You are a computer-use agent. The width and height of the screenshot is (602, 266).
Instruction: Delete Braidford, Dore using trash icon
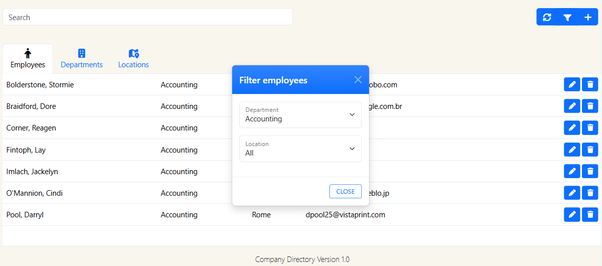[590, 106]
